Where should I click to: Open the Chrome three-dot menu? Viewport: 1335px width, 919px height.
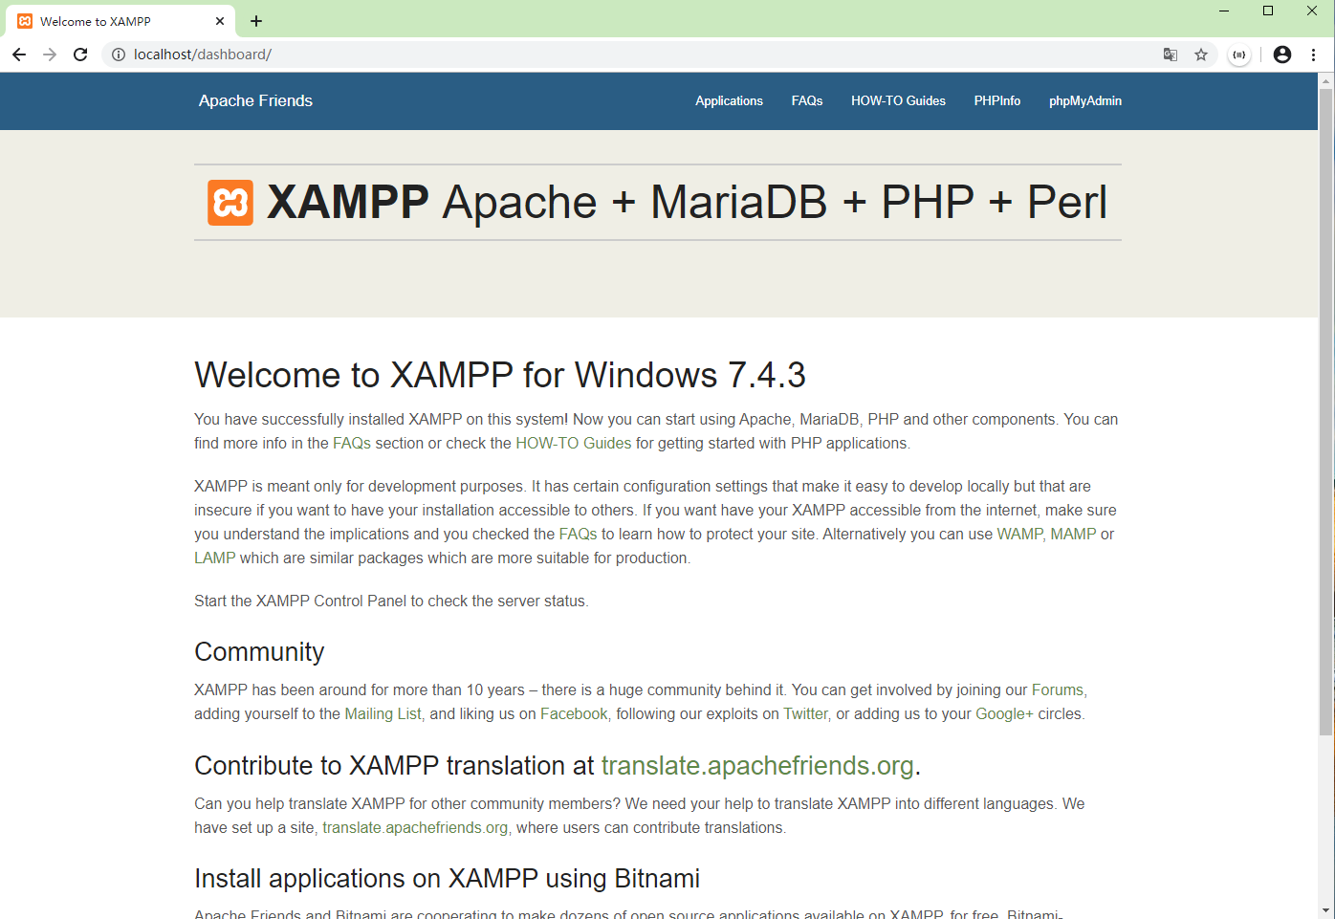click(1314, 55)
